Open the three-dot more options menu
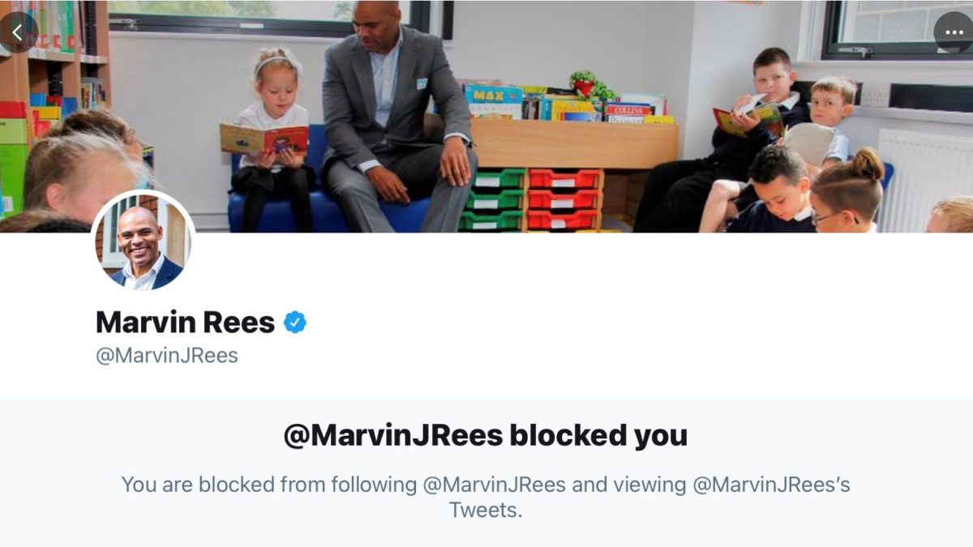Image resolution: width=973 pixels, height=547 pixels. 953,33
